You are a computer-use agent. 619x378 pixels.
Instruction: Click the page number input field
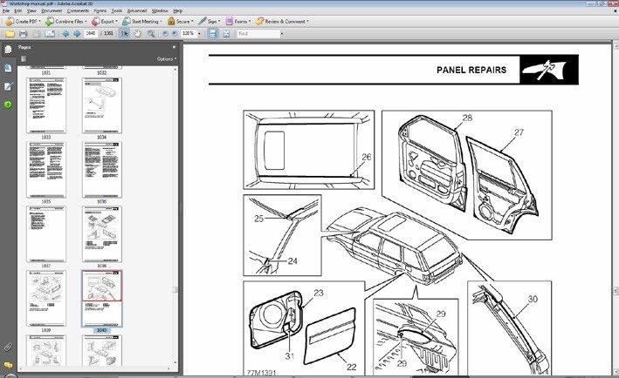click(x=91, y=34)
